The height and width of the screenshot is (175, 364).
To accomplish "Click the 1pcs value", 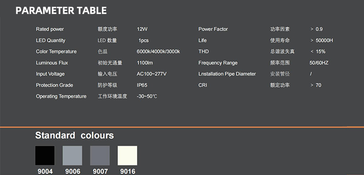I will click(143, 40).
